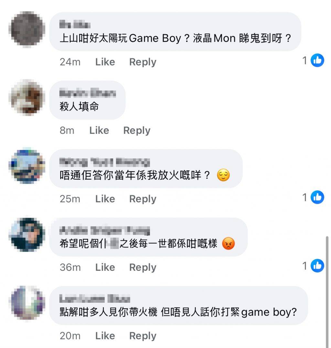The image size is (331, 348).
Task: Like the 24m Game Boy comment
Action: pos(105,62)
